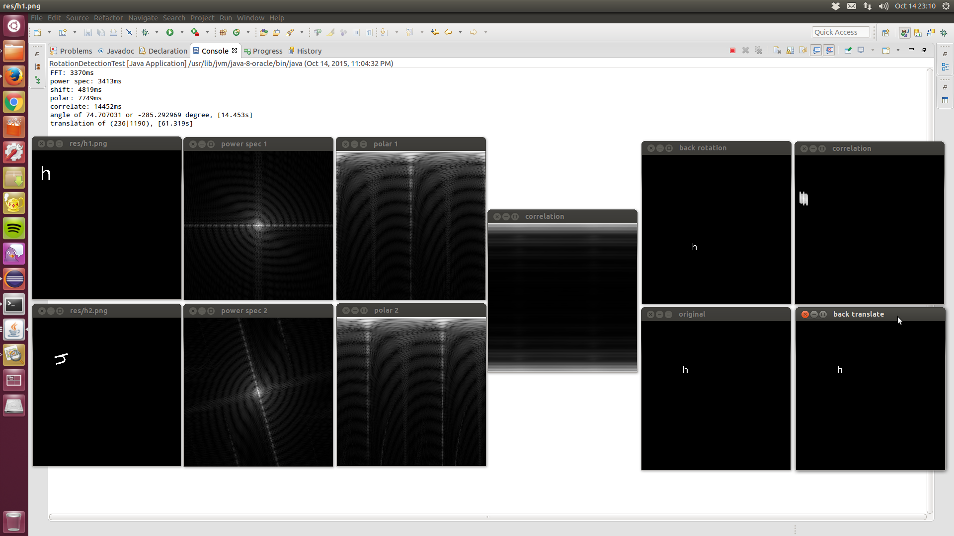954x536 pixels.
Task: Open Firefox from the Ubuntu launcher
Action: coord(14,77)
